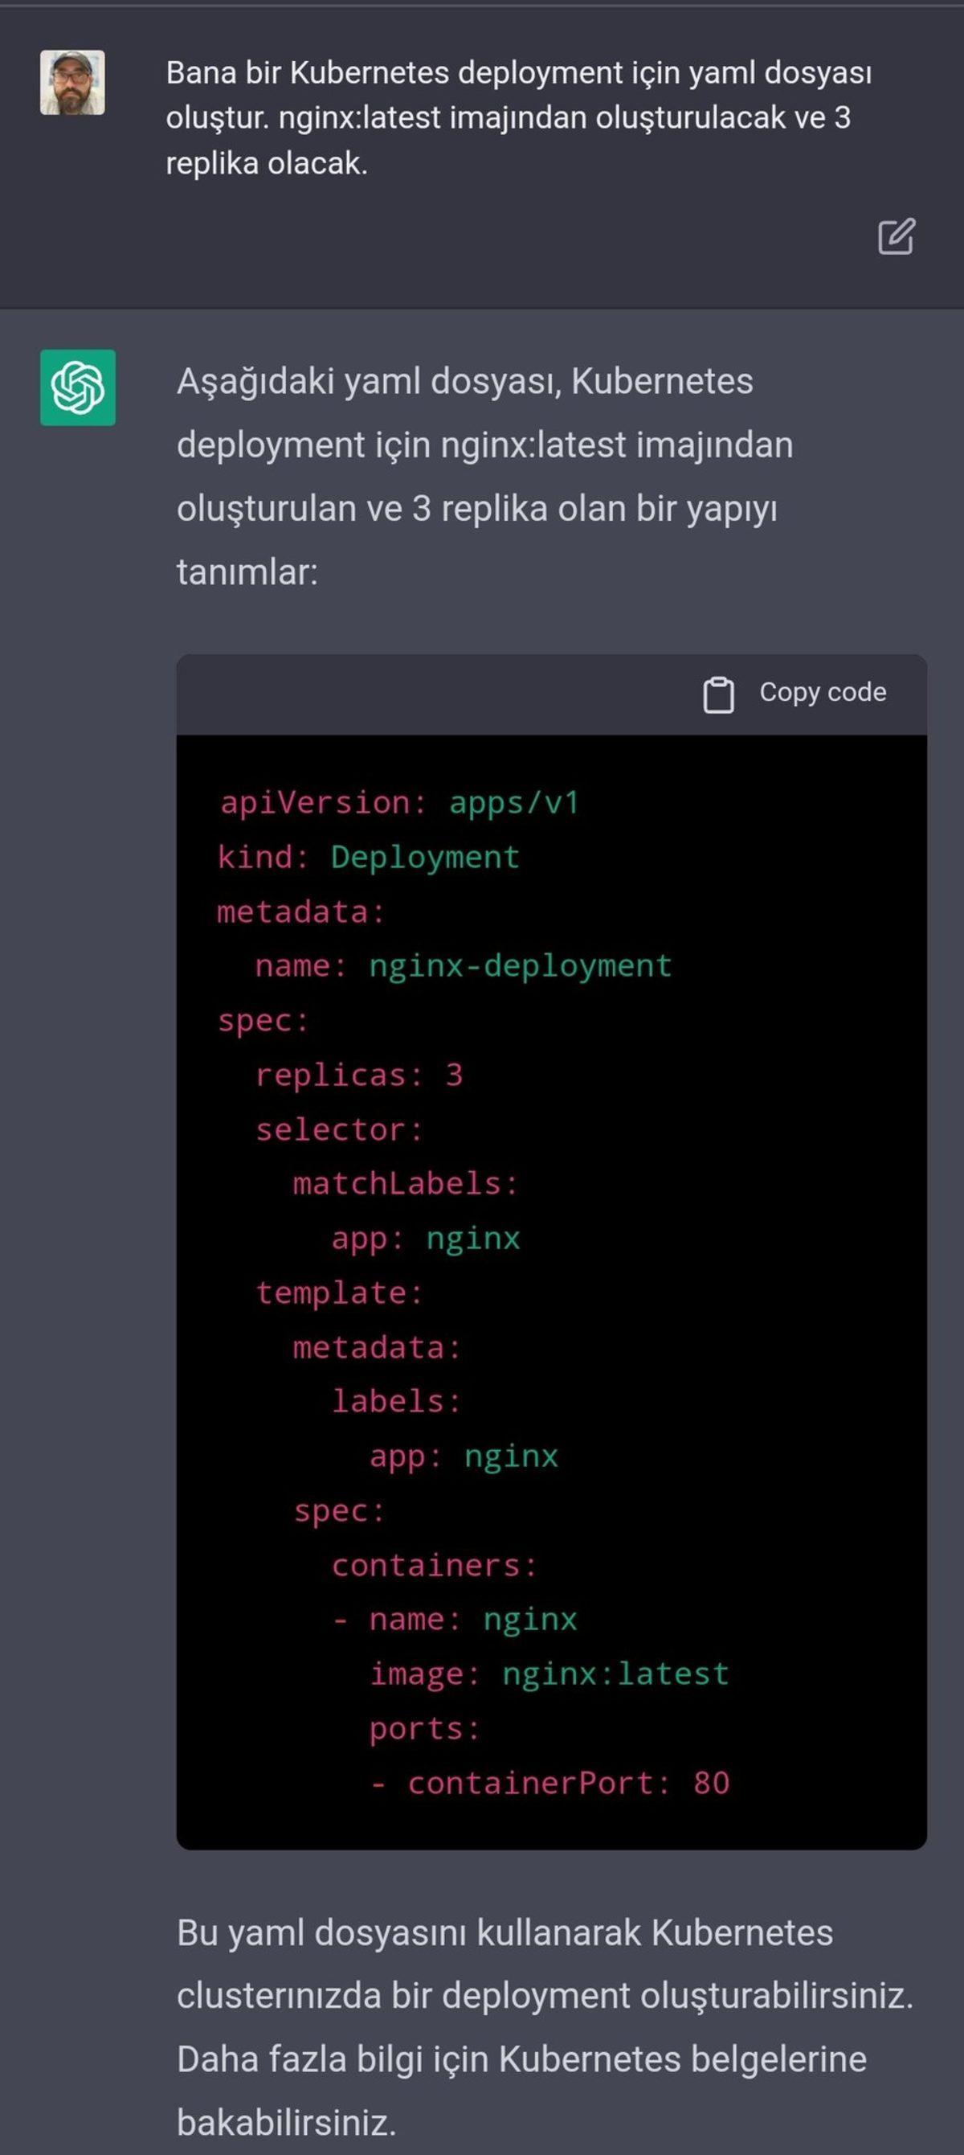Click the matchLabels: line in code
The height and width of the screenshot is (2155, 964).
406,1184
